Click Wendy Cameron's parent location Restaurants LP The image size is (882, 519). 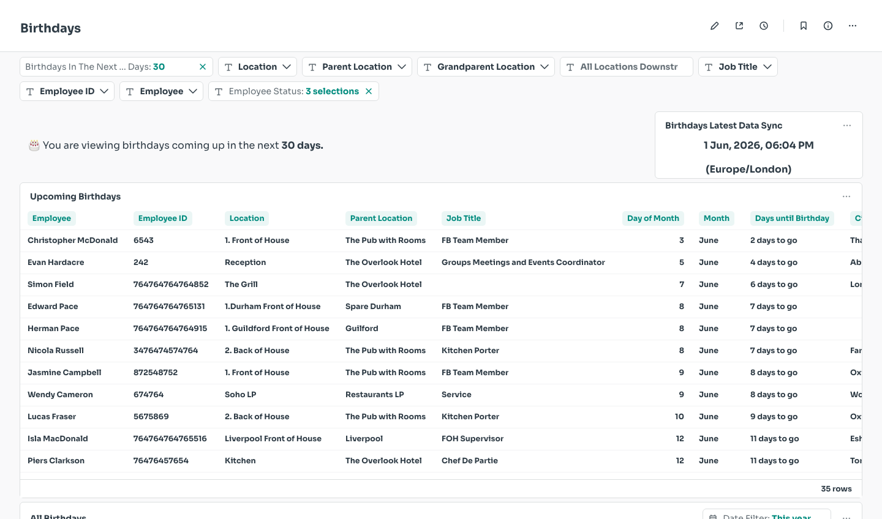coord(374,395)
